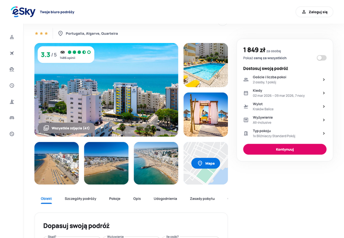The image size is (344, 238).
Task: Open the Wylot Kraków Balice row
Action: point(285,106)
